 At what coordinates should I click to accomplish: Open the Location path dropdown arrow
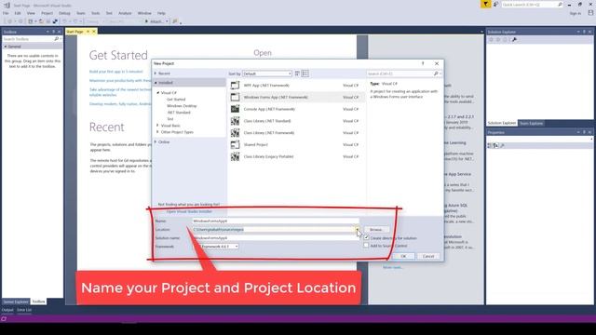coord(357,230)
